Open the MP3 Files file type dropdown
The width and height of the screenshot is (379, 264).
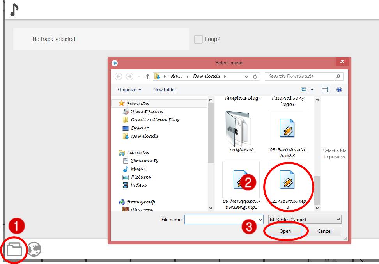click(x=304, y=219)
